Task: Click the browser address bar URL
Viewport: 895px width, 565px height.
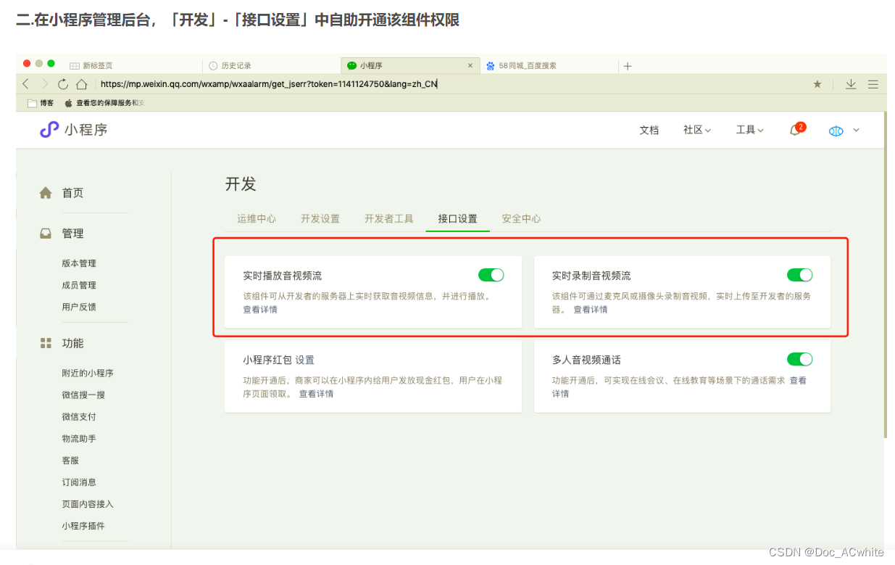Action: pos(269,84)
